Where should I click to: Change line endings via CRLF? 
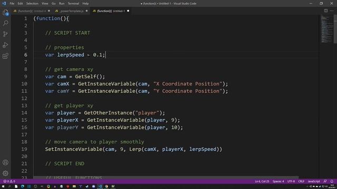[301, 181]
